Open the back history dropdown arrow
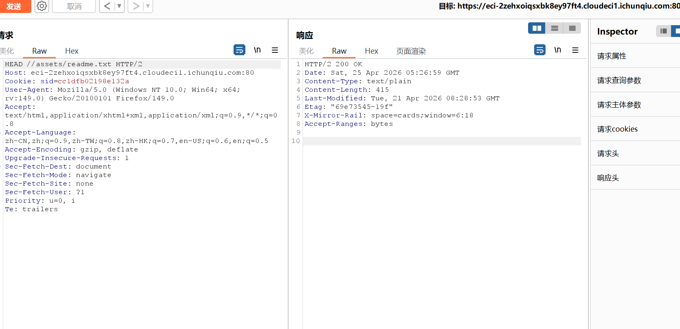This screenshot has width=680, height=329. [x=119, y=6]
